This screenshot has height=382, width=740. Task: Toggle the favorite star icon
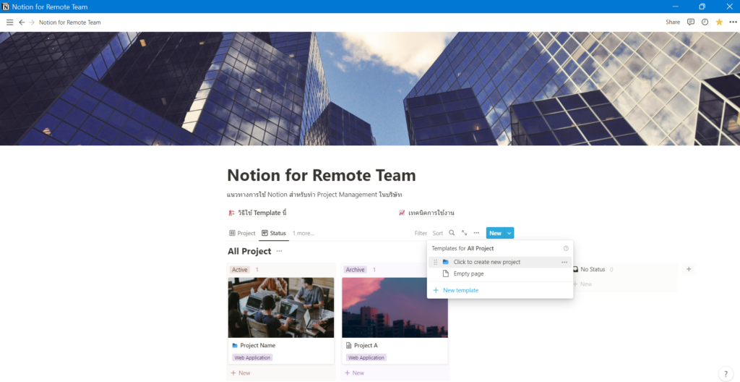pos(719,22)
